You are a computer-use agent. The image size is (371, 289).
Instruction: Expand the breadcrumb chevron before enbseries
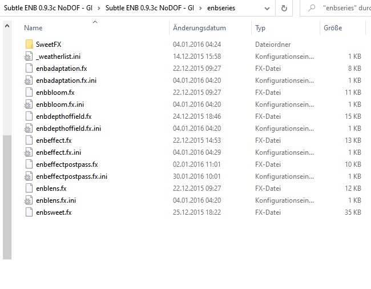pos(201,9)
